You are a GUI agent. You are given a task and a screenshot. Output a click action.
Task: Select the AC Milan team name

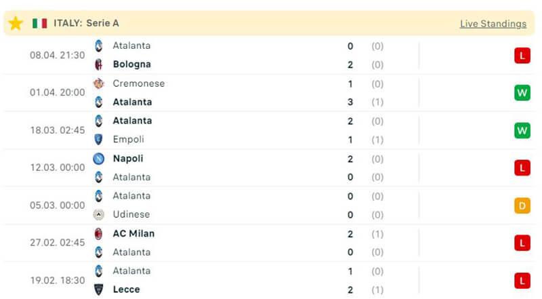133,234
